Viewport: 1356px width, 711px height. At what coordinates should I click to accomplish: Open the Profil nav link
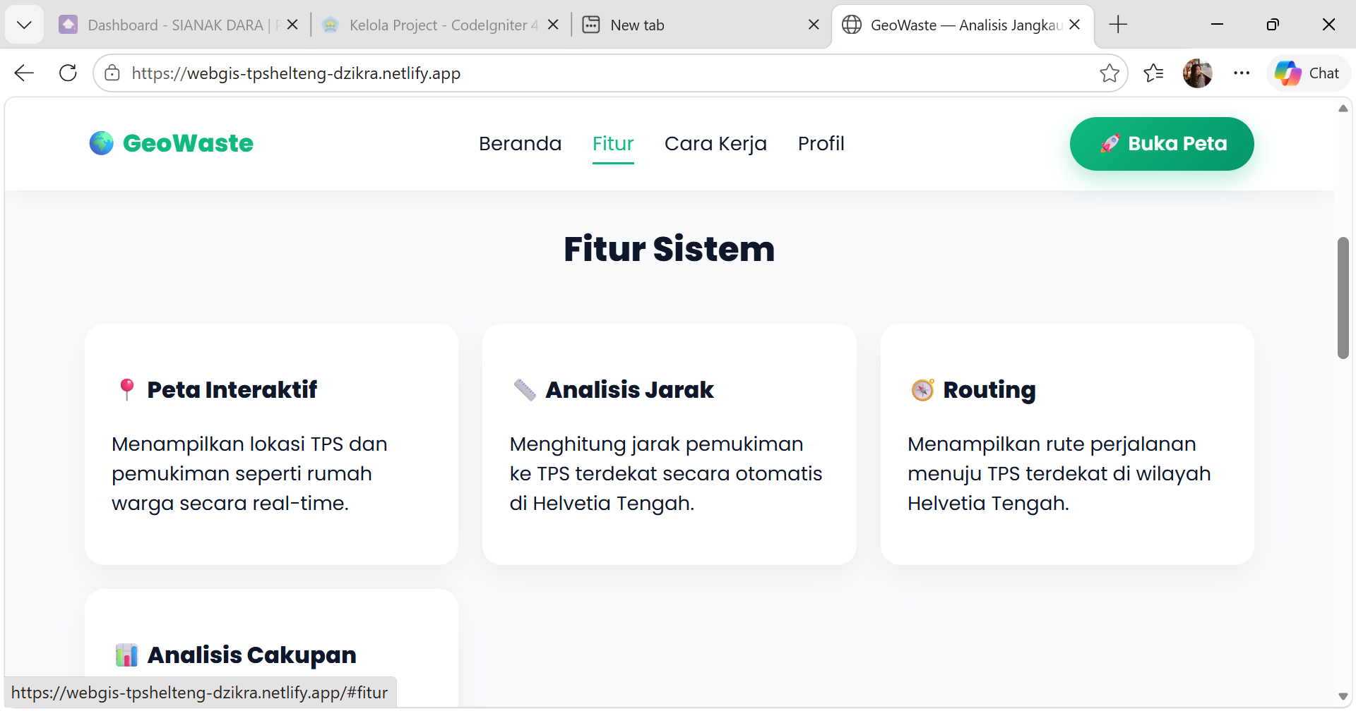(821, 143)
